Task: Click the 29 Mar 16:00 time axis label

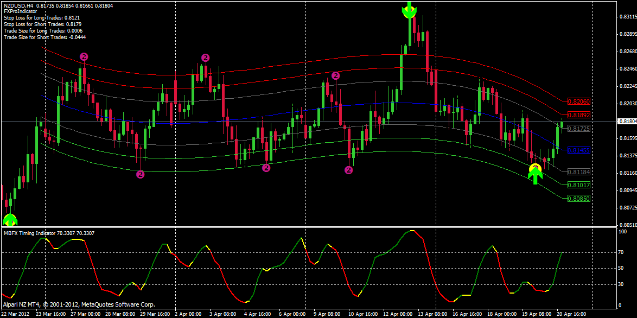Action: 155,314
